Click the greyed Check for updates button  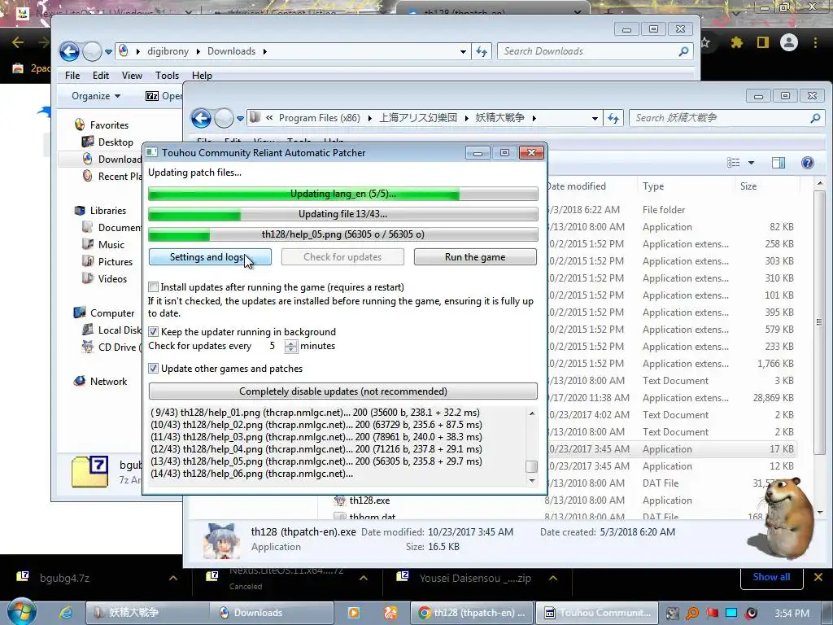point(342,257)
